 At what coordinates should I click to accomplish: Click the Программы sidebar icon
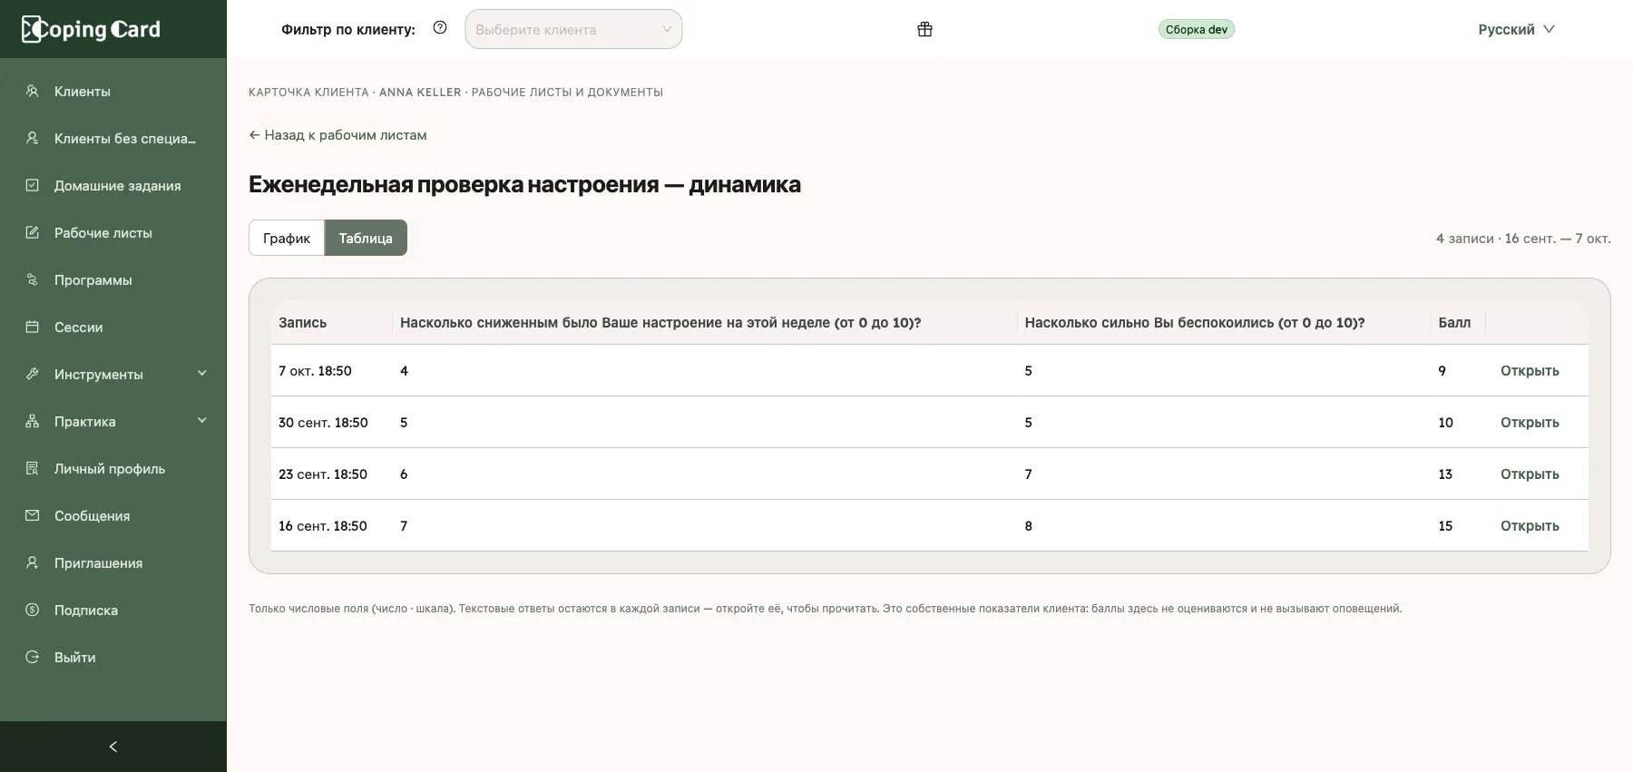pos(33,279)
